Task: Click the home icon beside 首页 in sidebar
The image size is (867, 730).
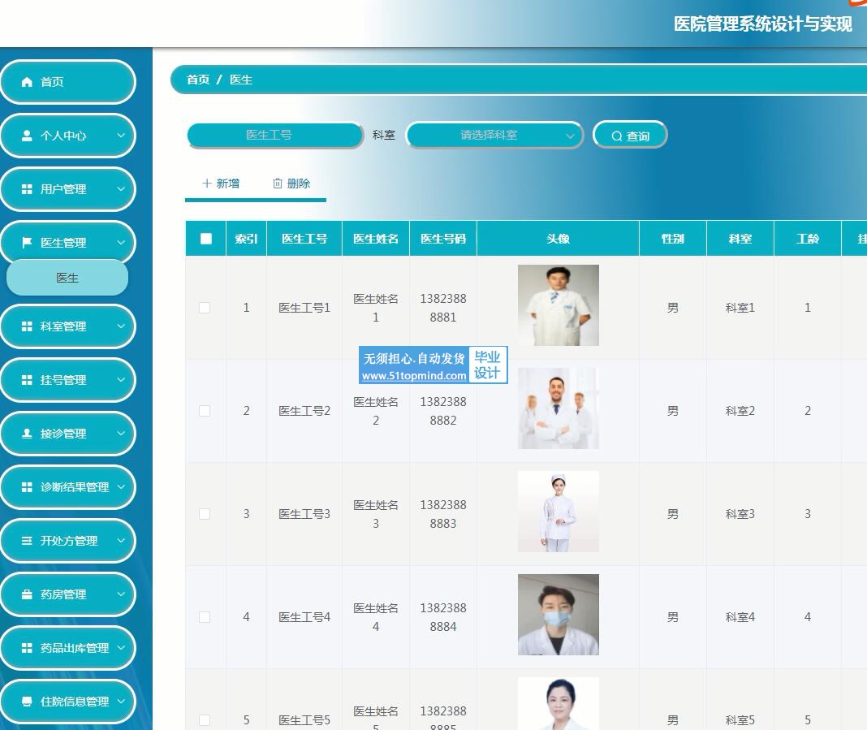Action: click(27, 82)
